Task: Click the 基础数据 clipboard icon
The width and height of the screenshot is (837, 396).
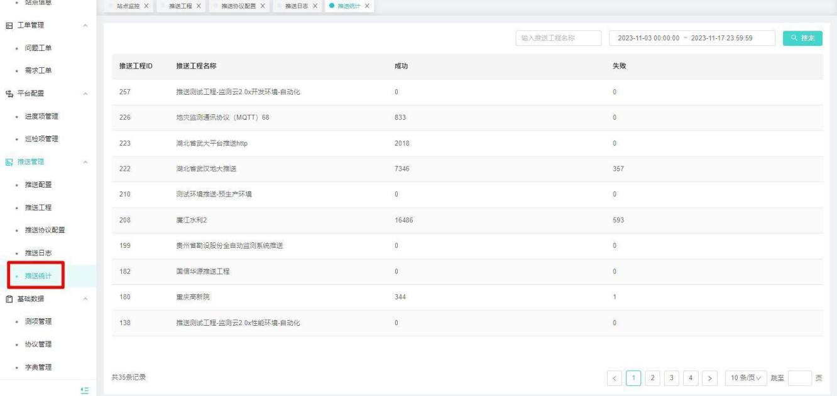Action: 8,299
